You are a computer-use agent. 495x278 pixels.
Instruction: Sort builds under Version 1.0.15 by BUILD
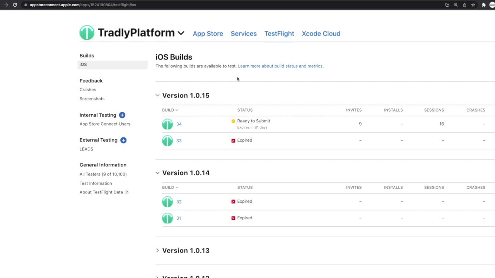pyautogui.click(x=170, y=110)
